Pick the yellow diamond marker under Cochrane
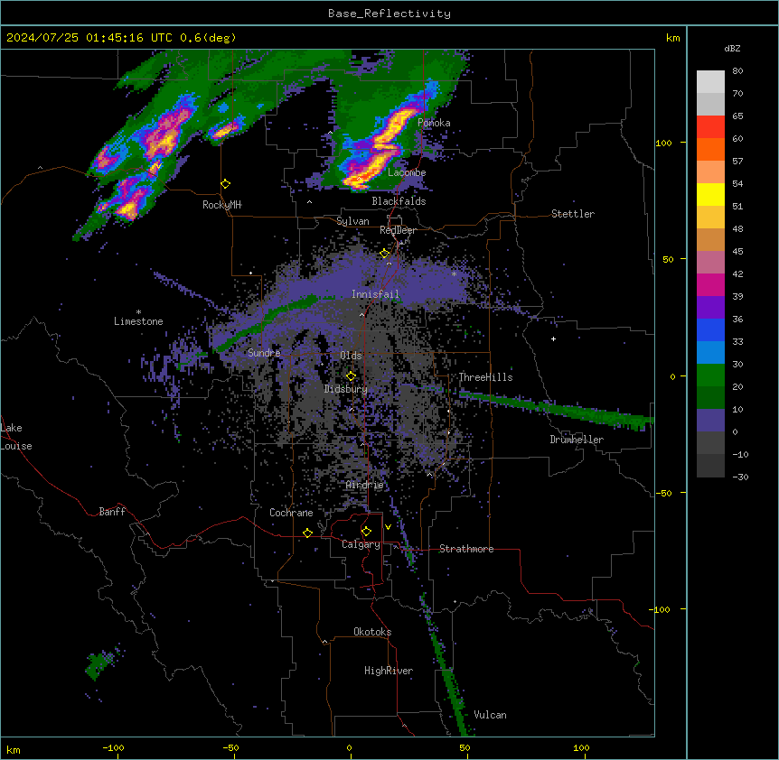779x760 pixels. (307, 533)
